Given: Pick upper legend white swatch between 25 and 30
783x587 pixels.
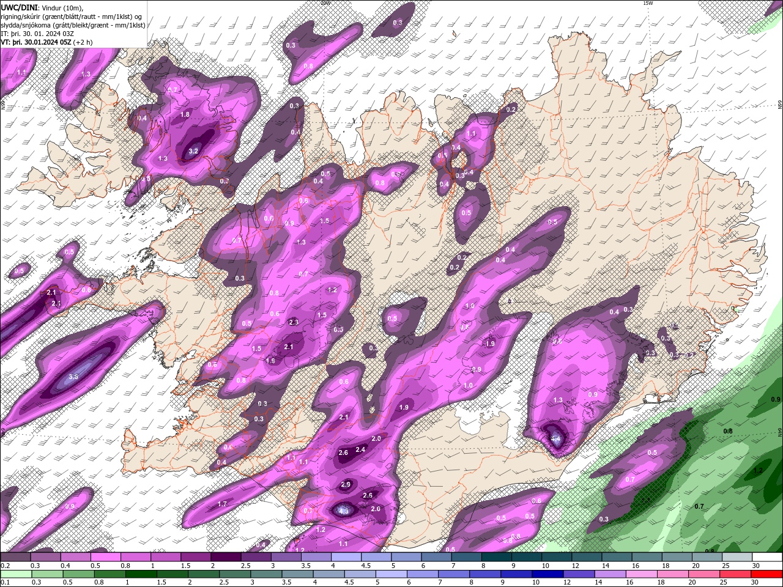Looking at the screenshot, I should (737, 557).
